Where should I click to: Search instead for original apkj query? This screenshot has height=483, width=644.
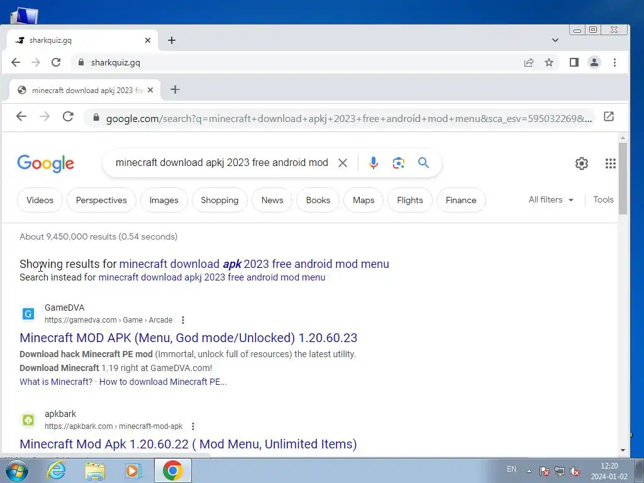[211, 277]
